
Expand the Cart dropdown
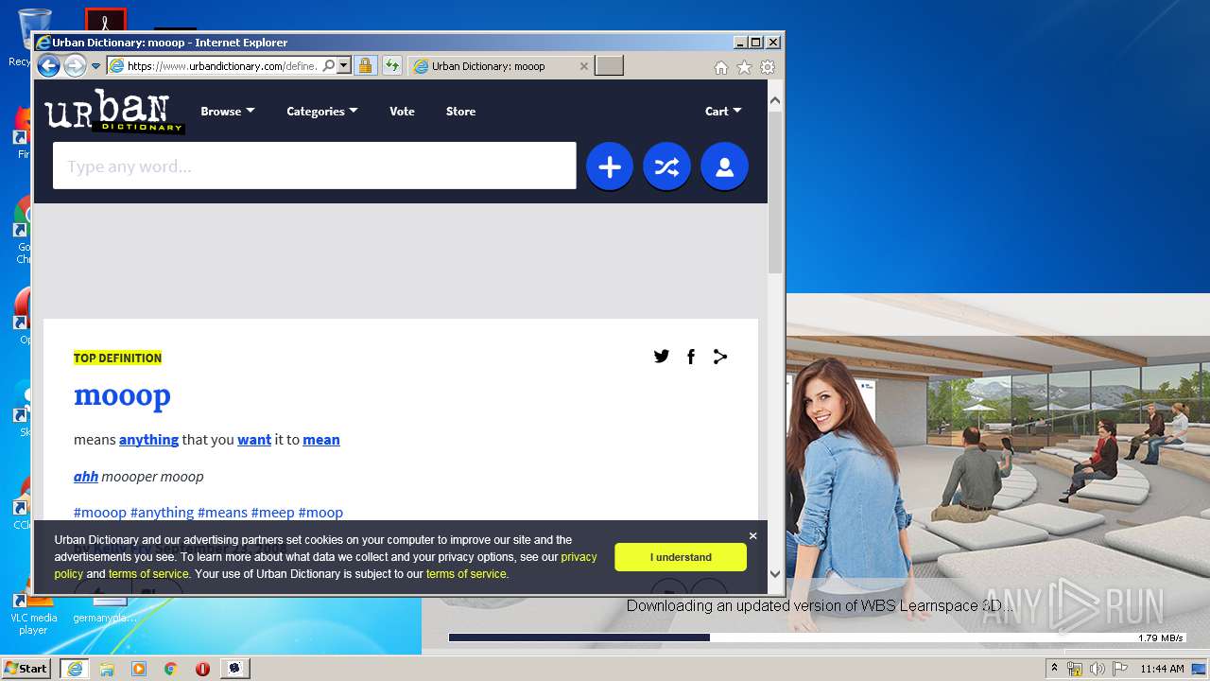(x=723, y=112)
